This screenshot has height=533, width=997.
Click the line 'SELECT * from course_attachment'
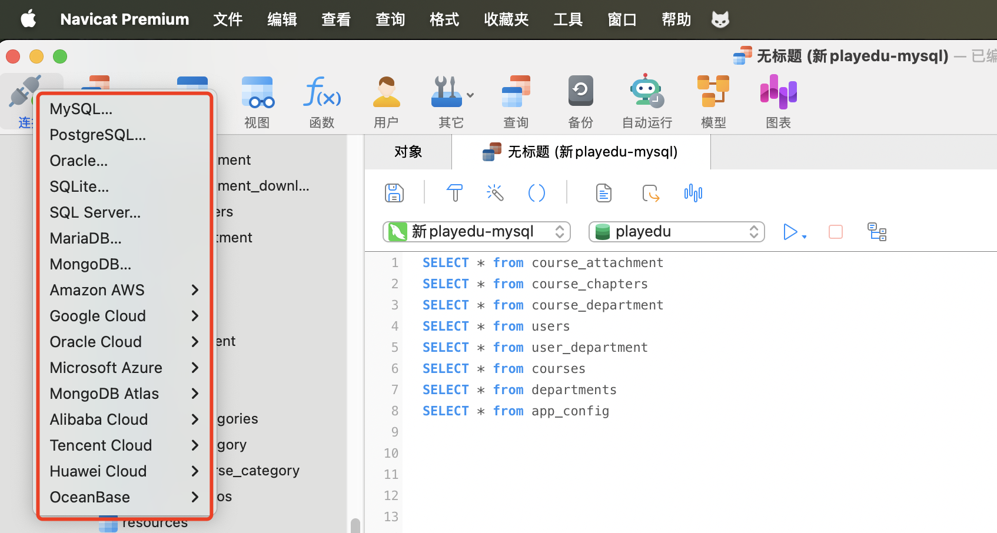543,262
